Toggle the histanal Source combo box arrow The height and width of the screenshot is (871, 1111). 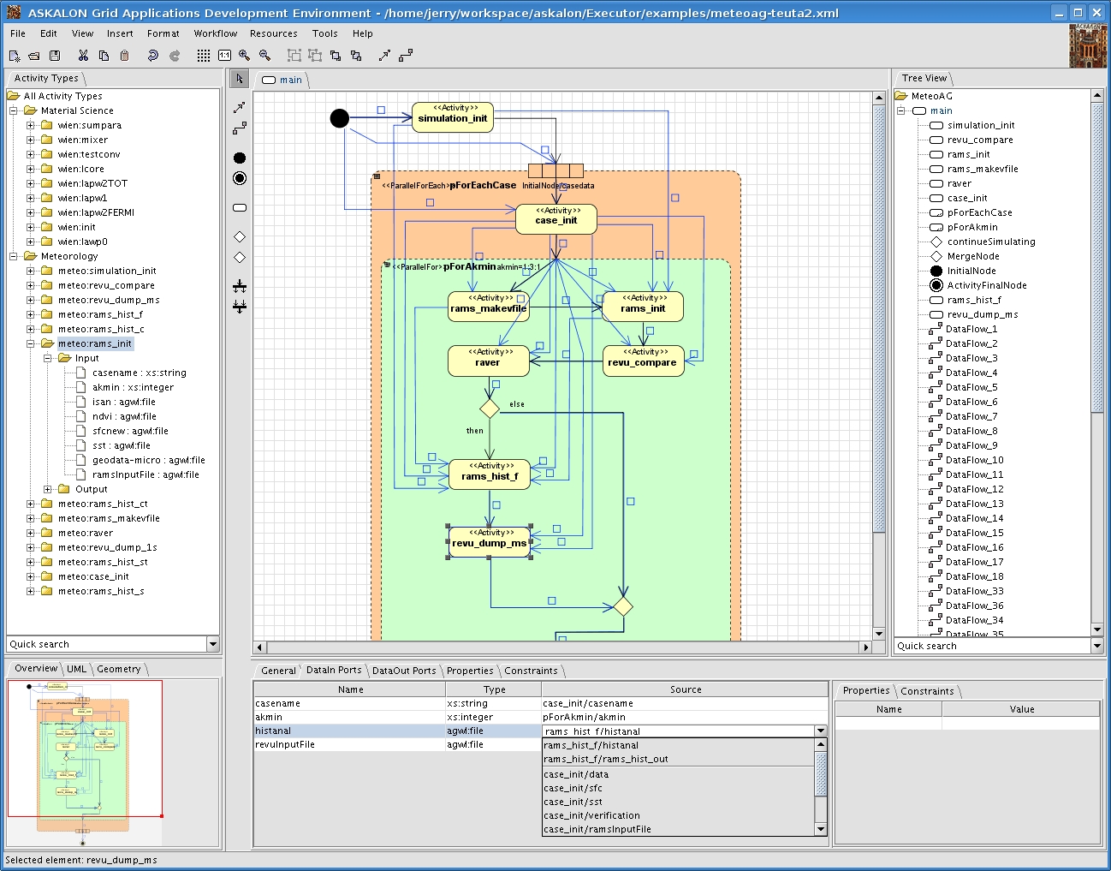point(821,731)
